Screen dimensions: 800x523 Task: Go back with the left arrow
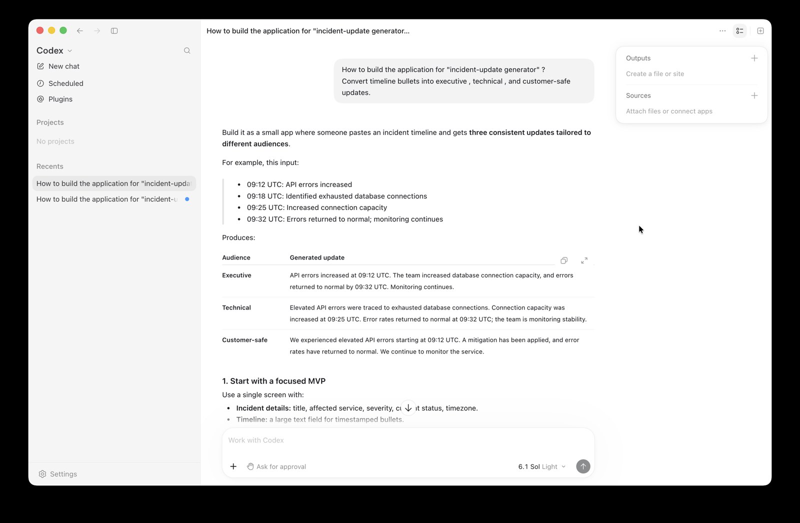click(x=80, y=31)
